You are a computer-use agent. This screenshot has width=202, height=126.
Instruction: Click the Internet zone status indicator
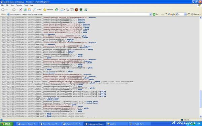[x=185, y=120]
